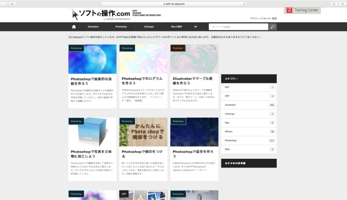Click the DTP tag on bottom photo card

124,194
